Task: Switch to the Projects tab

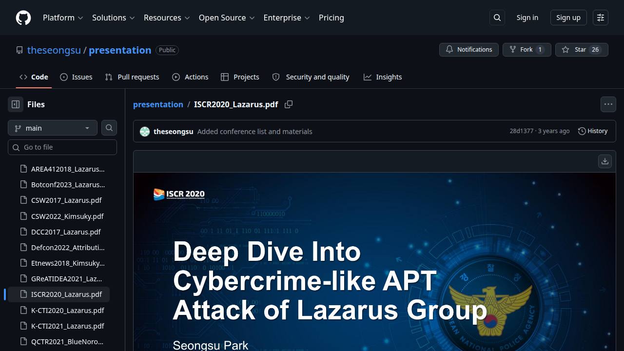Action: tap(240, 77)
